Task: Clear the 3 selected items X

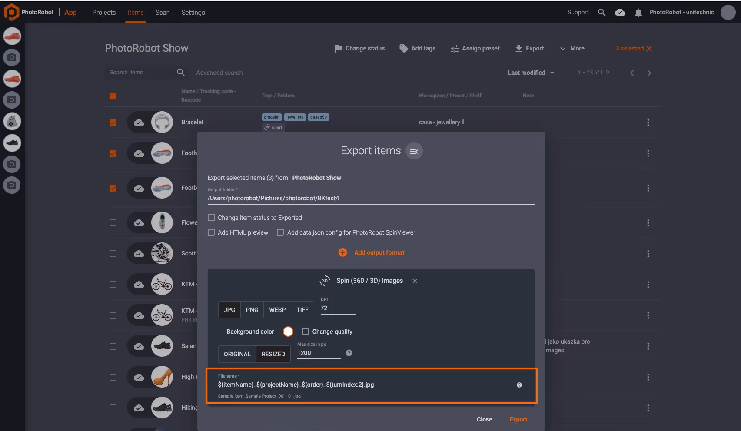Action: point(649,49)
